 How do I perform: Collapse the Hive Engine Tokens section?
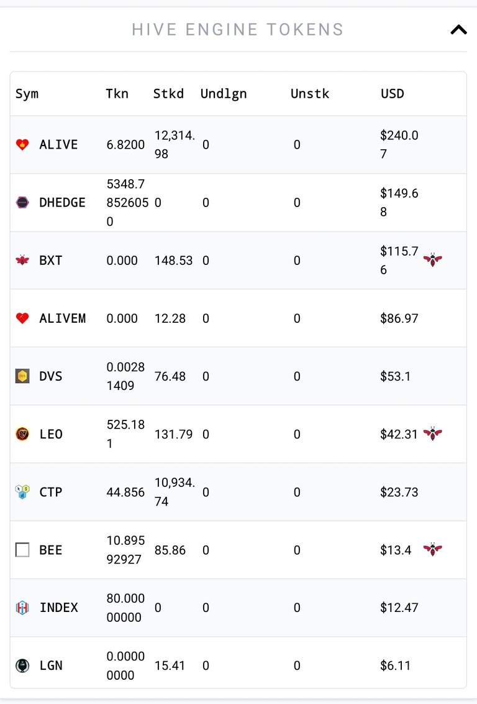458,30
